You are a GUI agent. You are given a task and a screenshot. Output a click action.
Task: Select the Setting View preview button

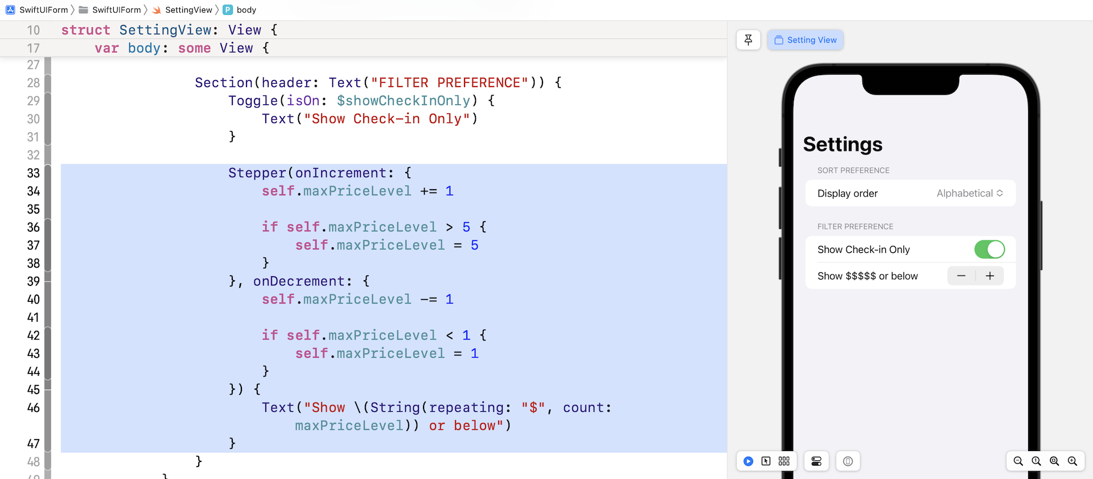pos(805,40)
